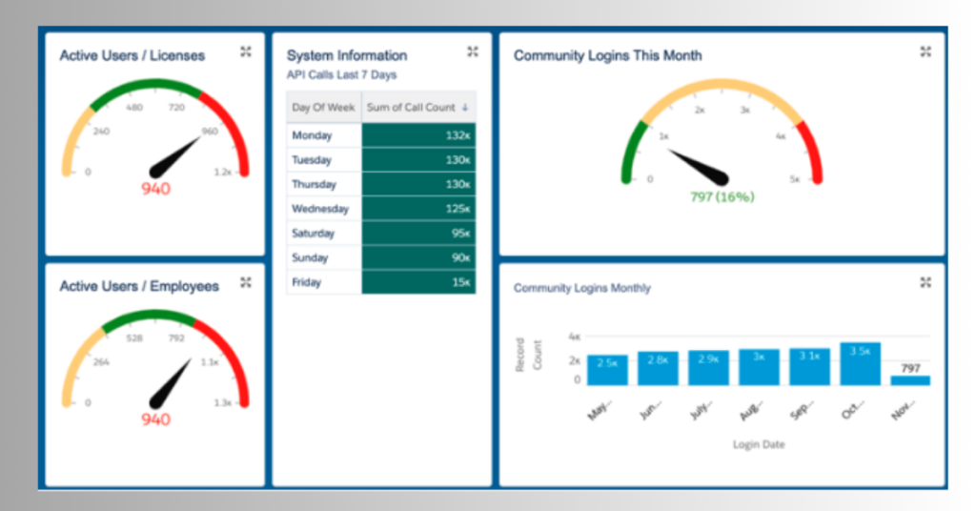This screenshot has width=976, height=511.
Task: Click the October 3.5k bar
Action: (x=860, y=364)
